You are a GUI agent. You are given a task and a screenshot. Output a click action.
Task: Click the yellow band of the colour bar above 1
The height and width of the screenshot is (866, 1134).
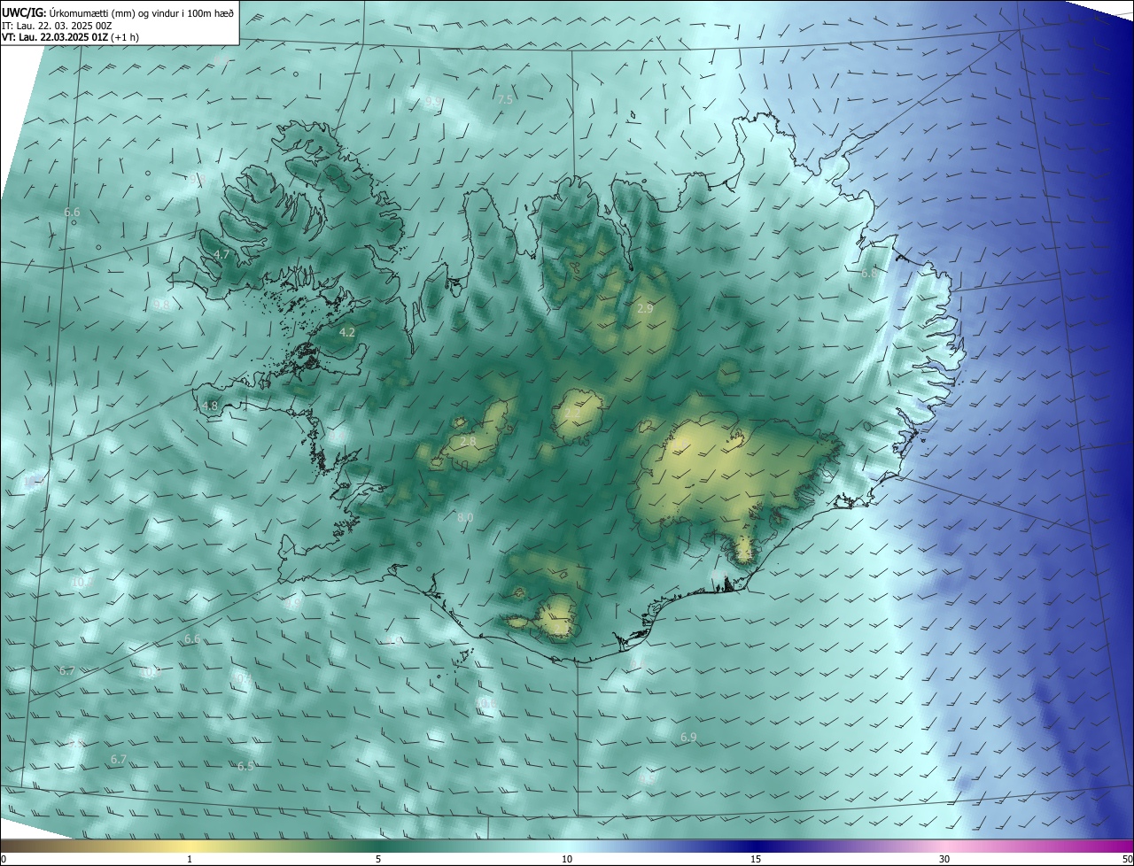[190, 846]
